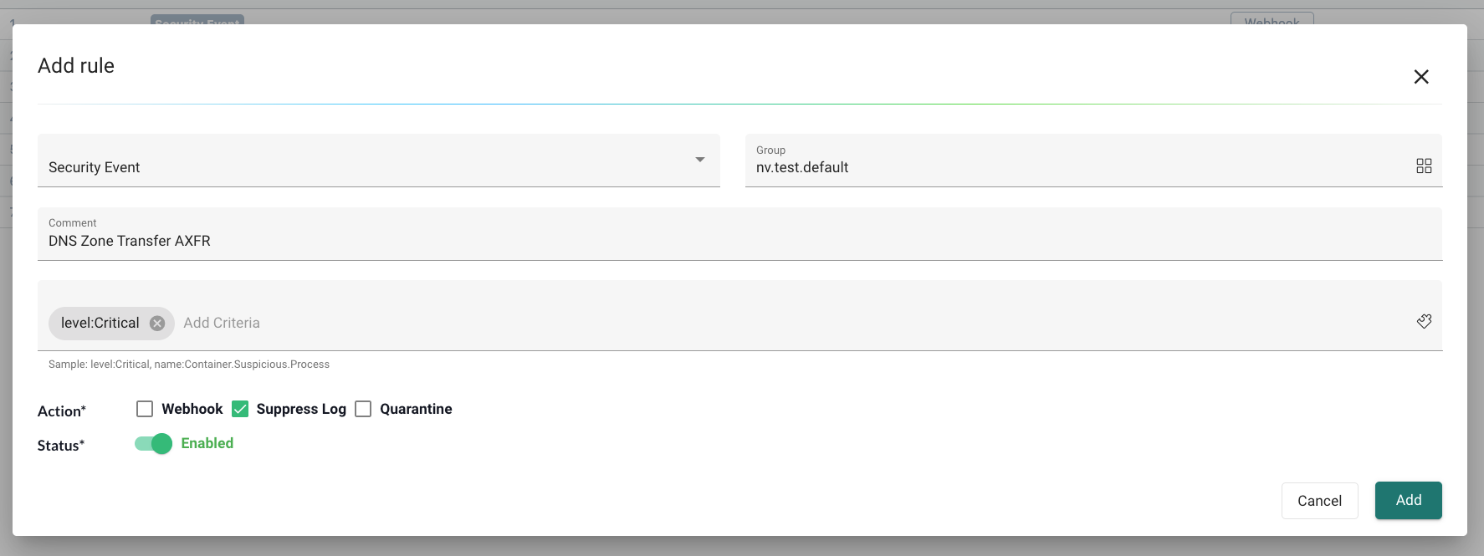
Task: Click the Security Event tag behind dialog
Action: click(x=197, y=19)
